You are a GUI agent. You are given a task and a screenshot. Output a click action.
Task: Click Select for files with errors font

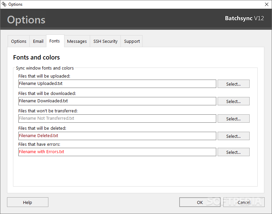coord(234,152)
